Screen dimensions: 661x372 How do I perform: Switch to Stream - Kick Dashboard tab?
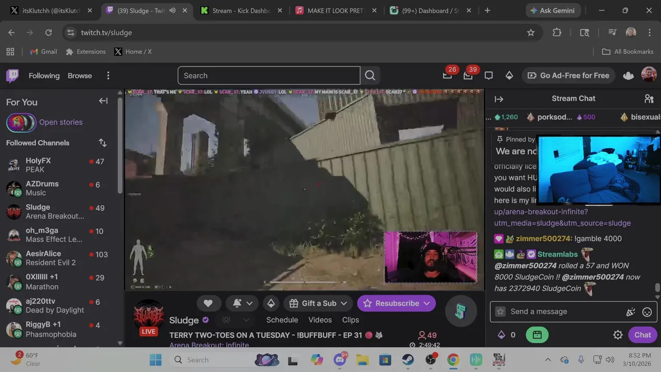coord(241,10)
